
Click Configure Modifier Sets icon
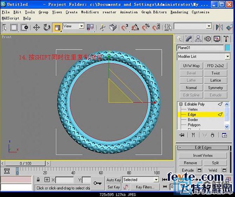pos(224,135)
